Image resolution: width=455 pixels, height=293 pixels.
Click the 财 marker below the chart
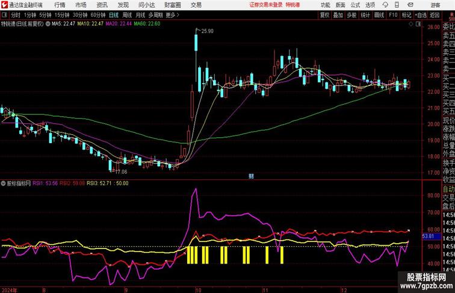pos(251,176)
